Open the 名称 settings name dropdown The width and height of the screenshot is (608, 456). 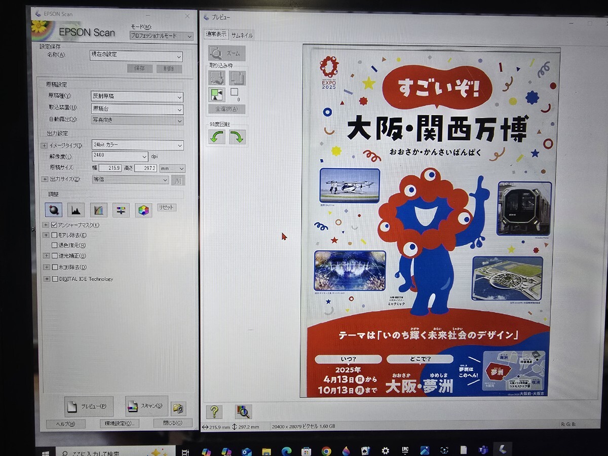click(x=136, y=56)
